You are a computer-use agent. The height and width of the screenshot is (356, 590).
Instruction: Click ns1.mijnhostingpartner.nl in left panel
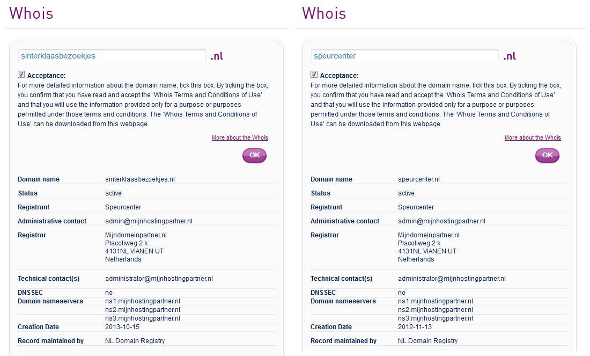(x=143, y=301)
